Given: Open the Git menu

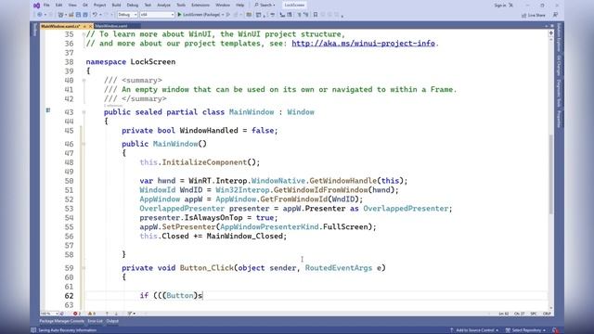Looking at the screenshot, I should [x=85, y=6].
